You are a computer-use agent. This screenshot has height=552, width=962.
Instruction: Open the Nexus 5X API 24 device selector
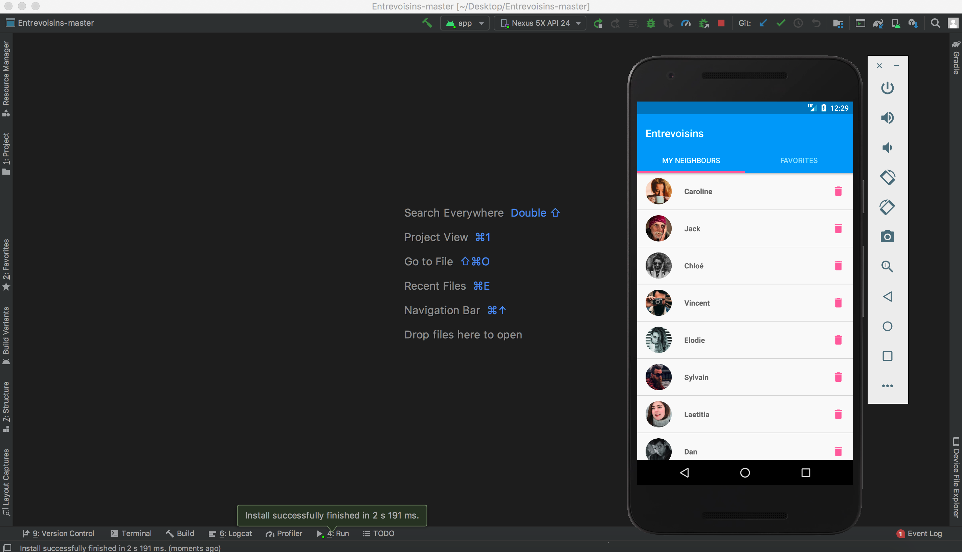tap(540, 23)
